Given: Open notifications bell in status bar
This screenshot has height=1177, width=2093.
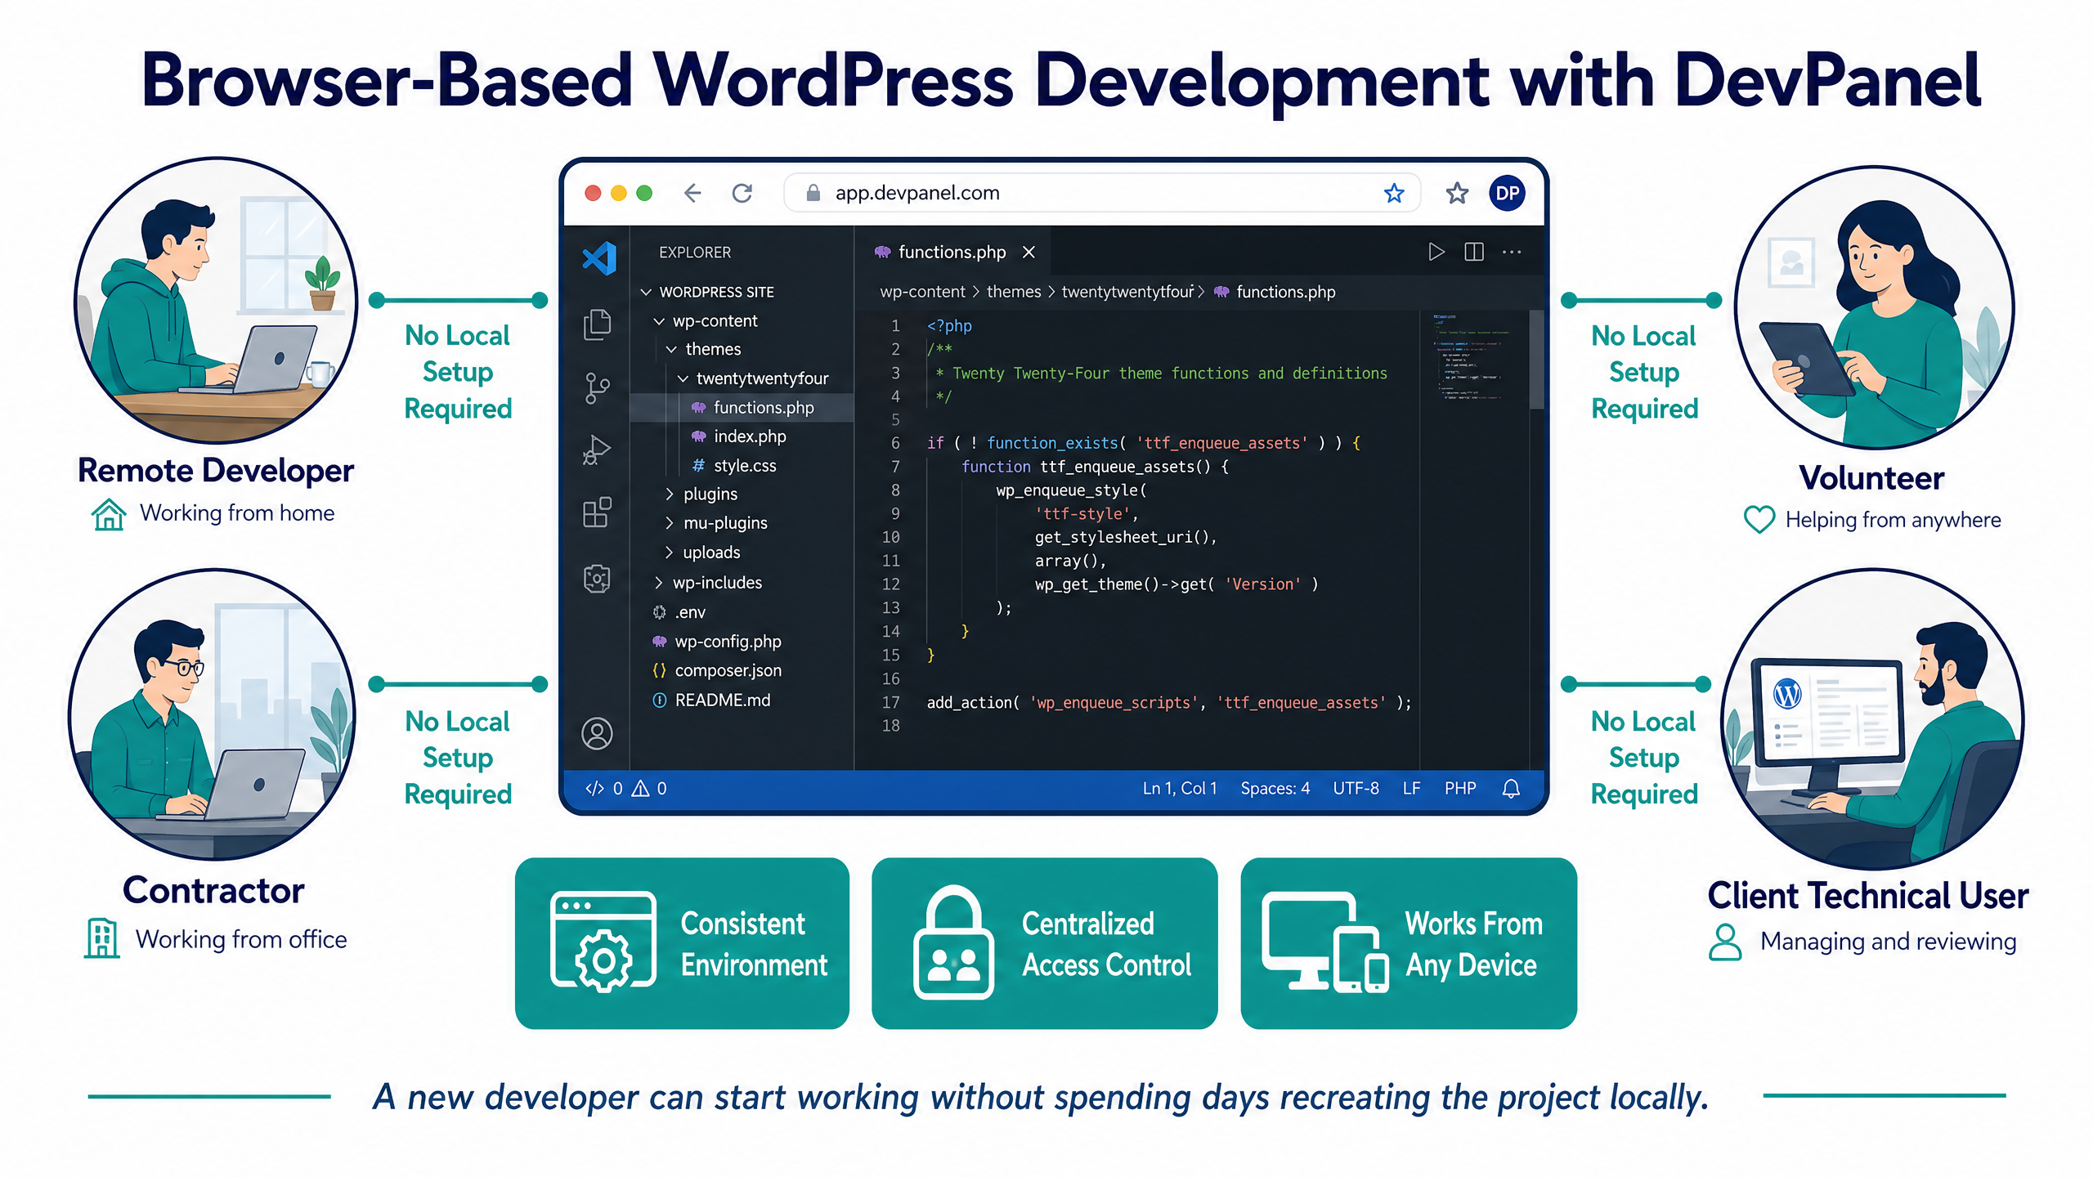Looking at the screenshot, I should pos(1511,788).
